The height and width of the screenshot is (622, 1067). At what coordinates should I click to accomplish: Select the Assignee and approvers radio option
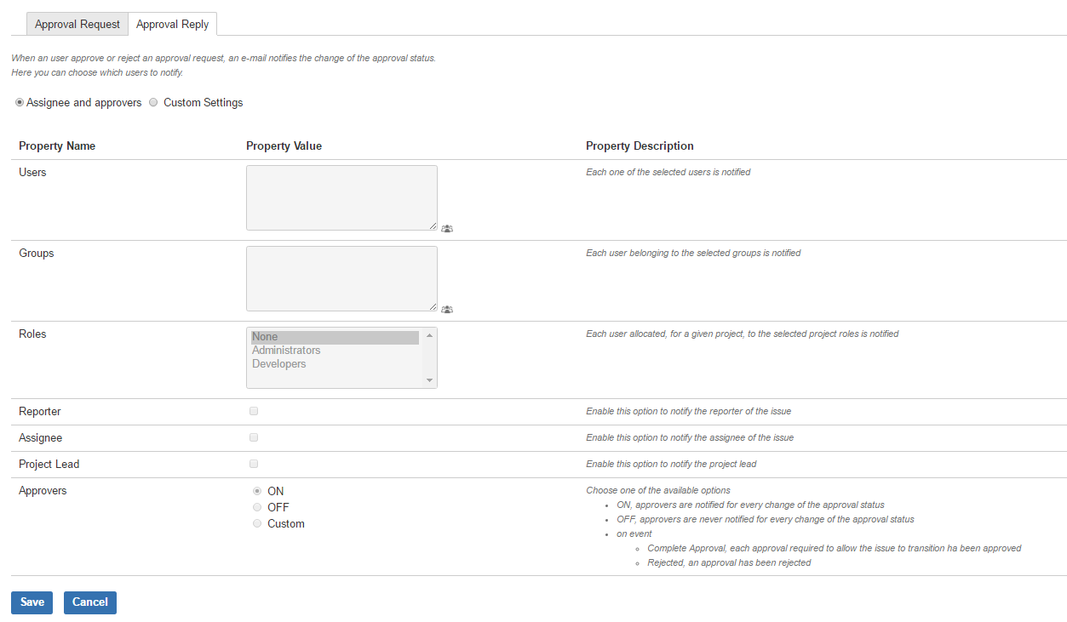pos(20,102)
